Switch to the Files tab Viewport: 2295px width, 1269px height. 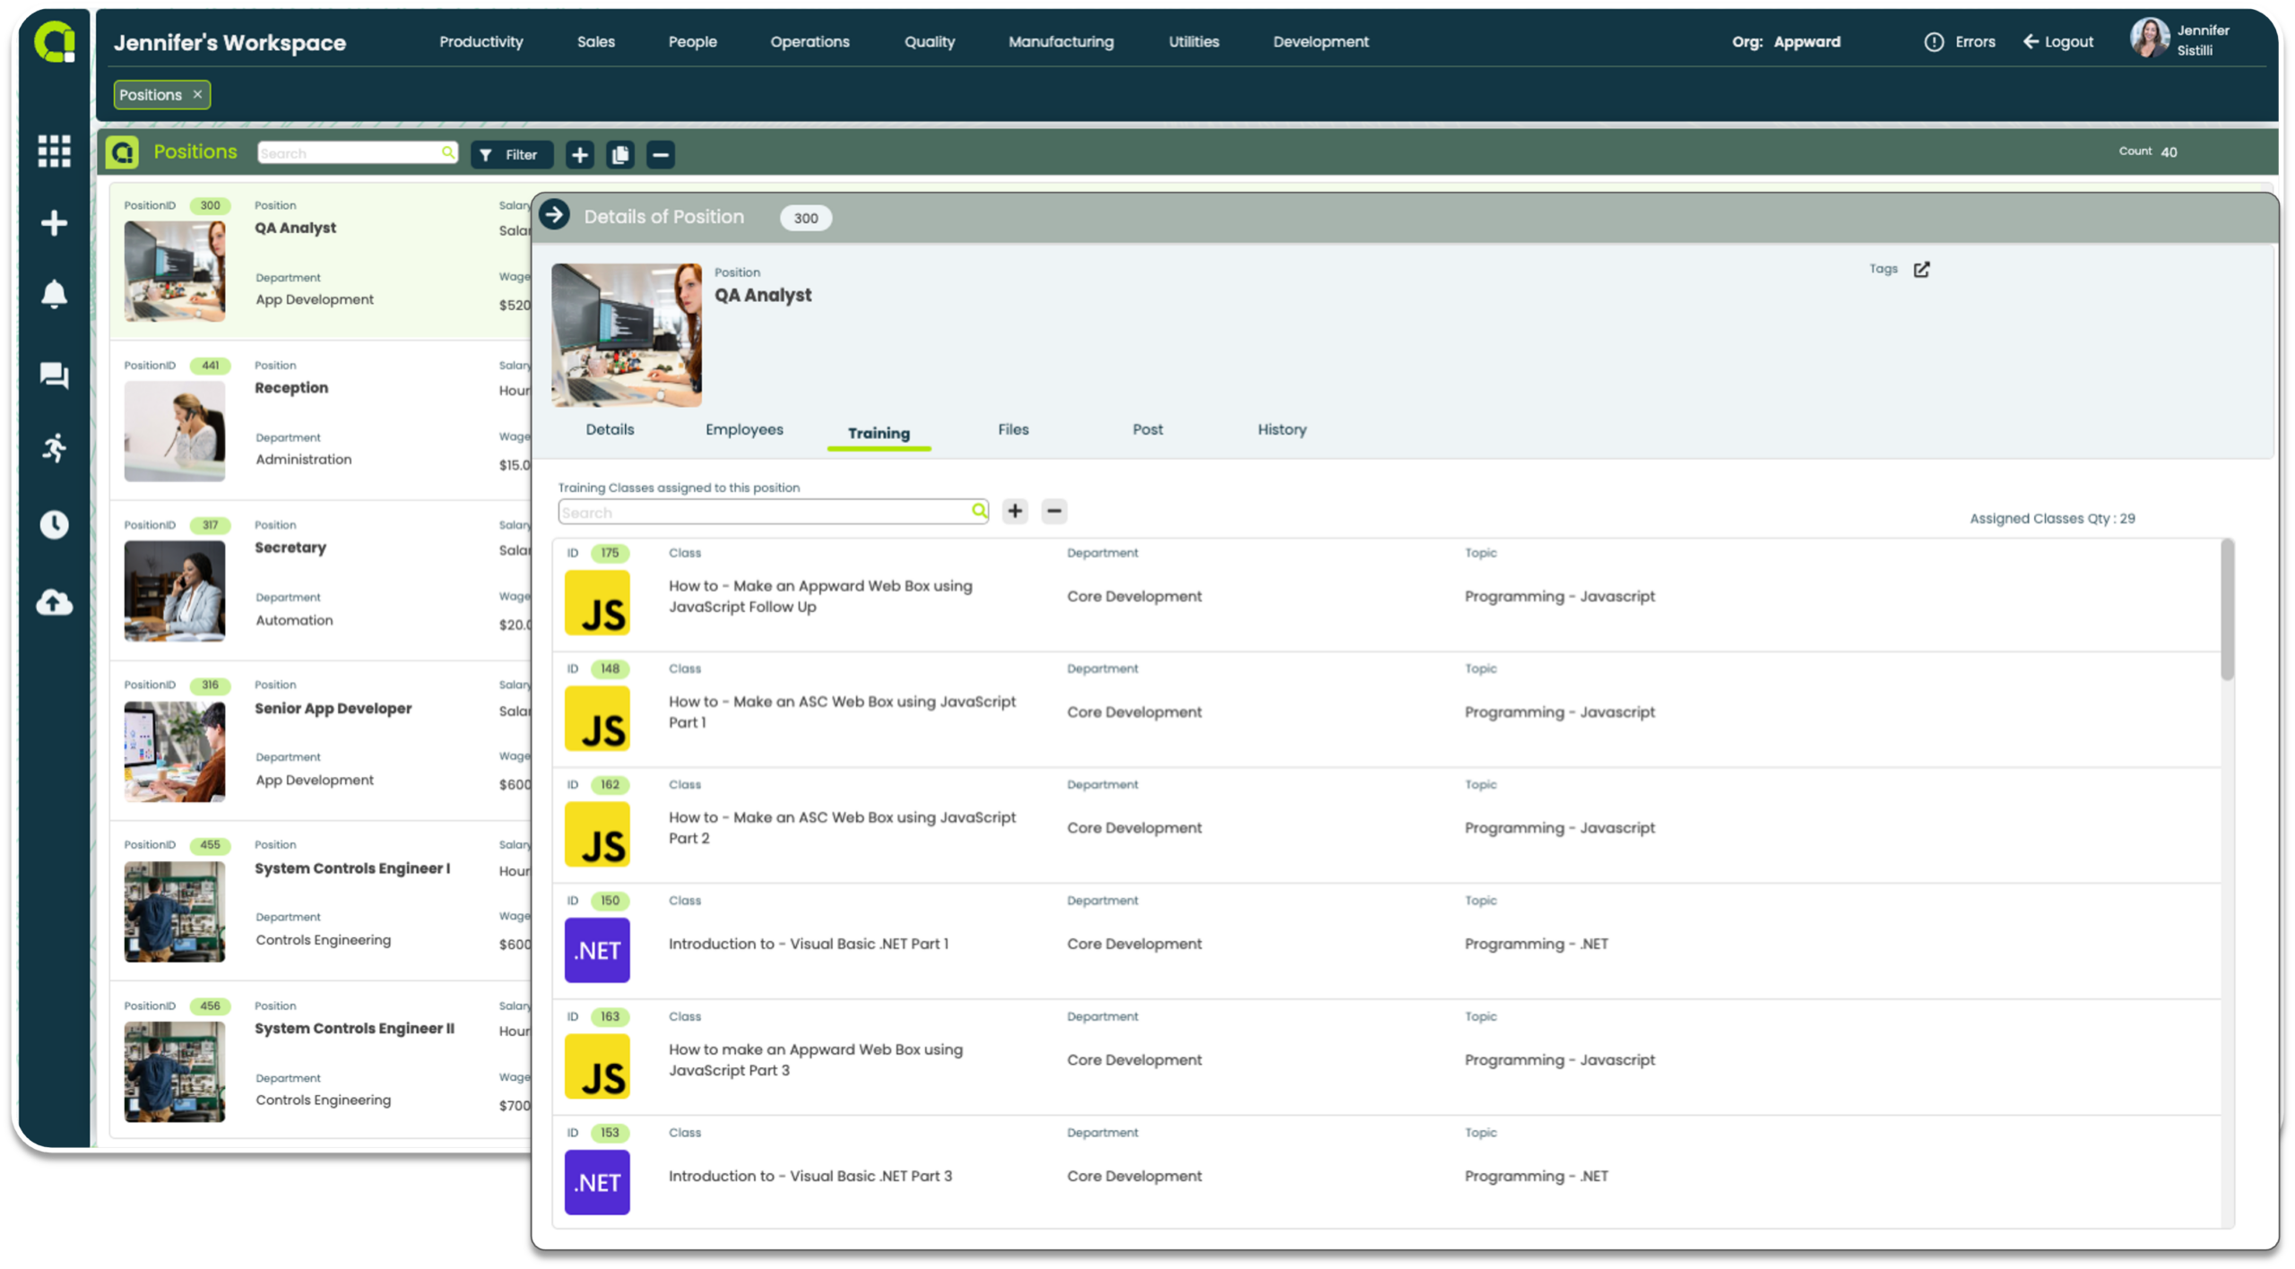tap(1014, 429)
